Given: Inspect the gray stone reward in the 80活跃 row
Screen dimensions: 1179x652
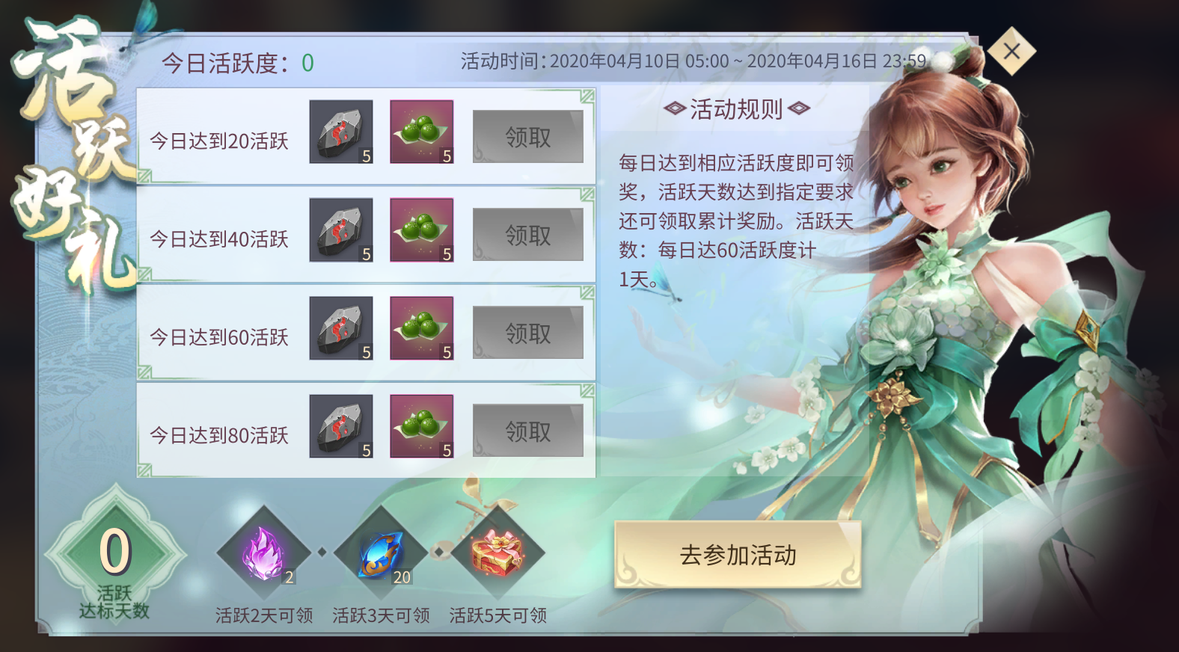Looking at the screenshot, I should tap(341, 426).
